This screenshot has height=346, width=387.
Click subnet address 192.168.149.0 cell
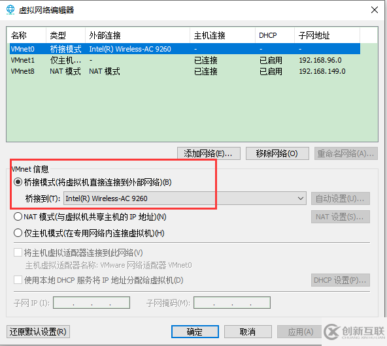(322, 71)
